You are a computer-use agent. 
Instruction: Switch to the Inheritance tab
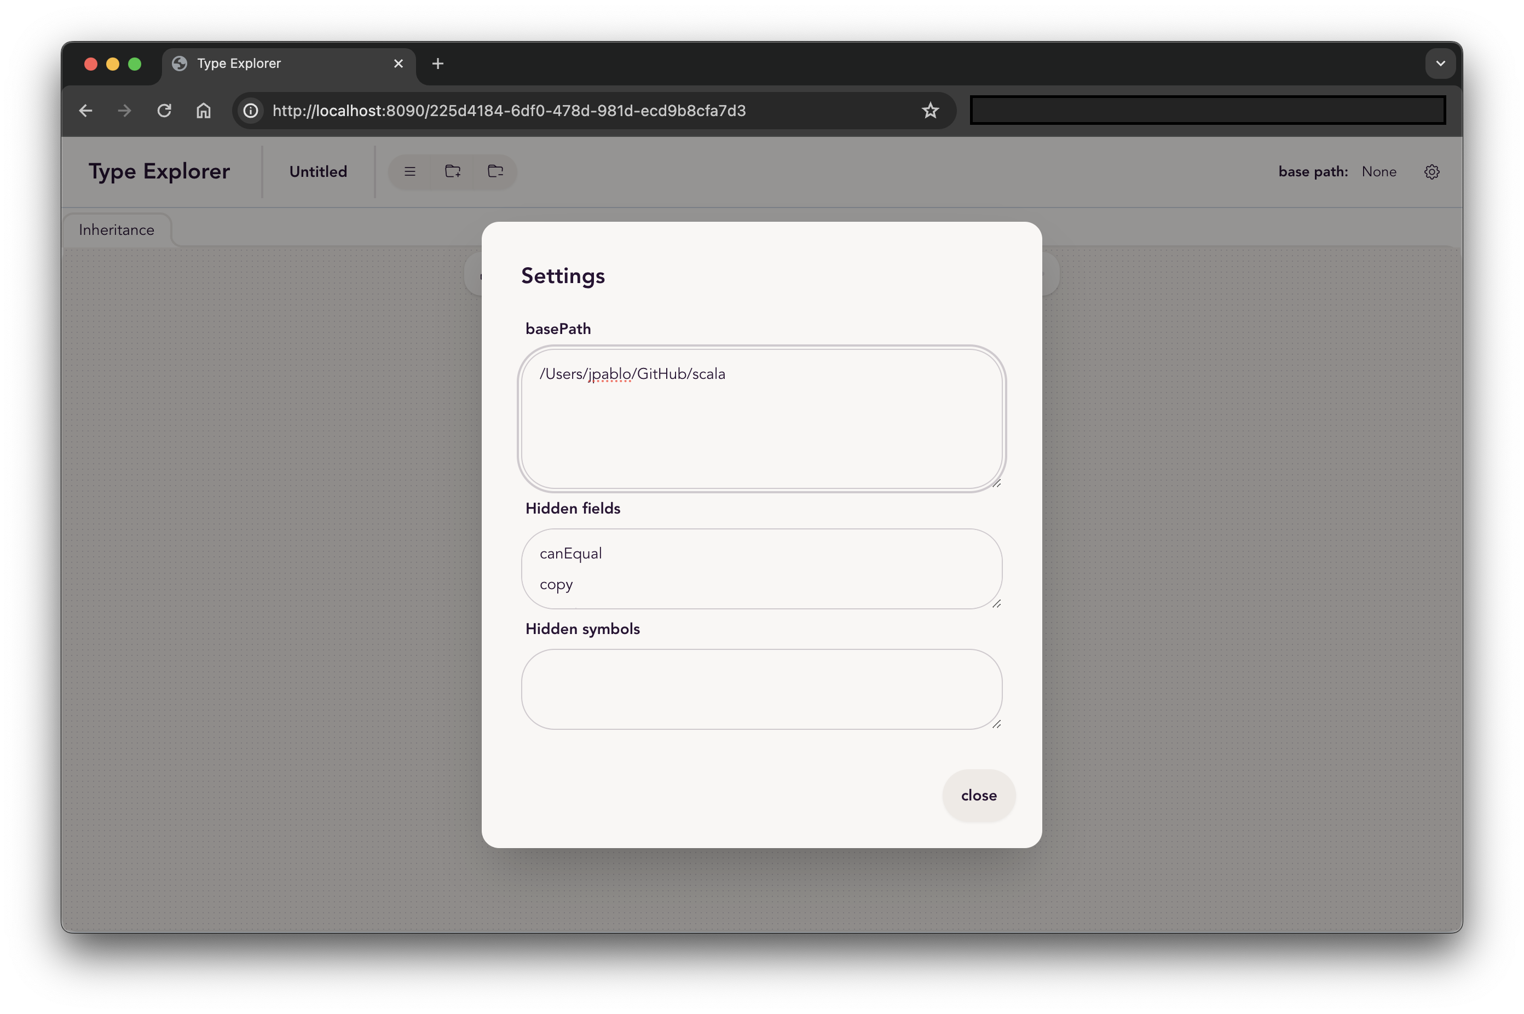tap(117, 230)
